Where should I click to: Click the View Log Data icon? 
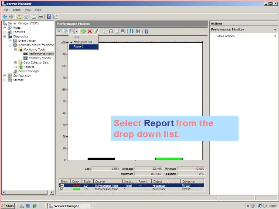coord(65,31)
